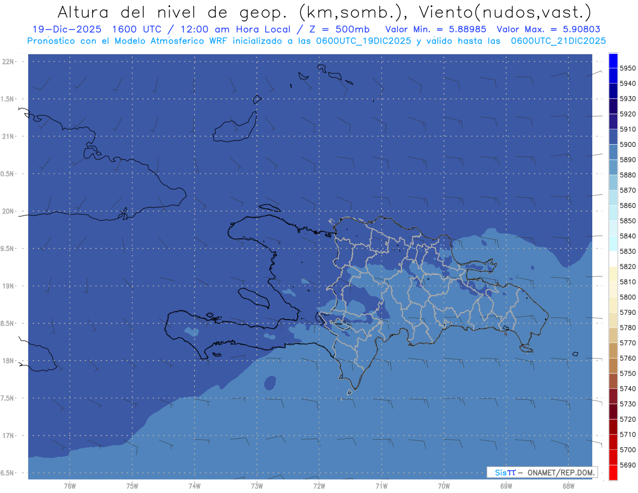Viewport: 638px width, 493px height.
Task: Click the '75W' longitude label
Action: pos(132,486)
